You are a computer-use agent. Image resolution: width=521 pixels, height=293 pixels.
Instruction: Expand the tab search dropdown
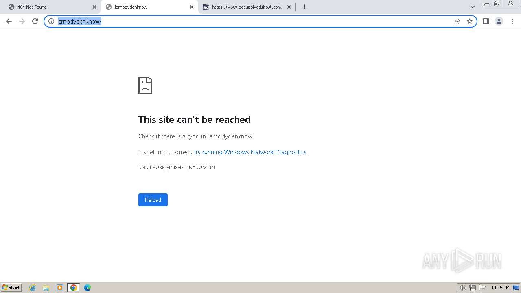473,7
